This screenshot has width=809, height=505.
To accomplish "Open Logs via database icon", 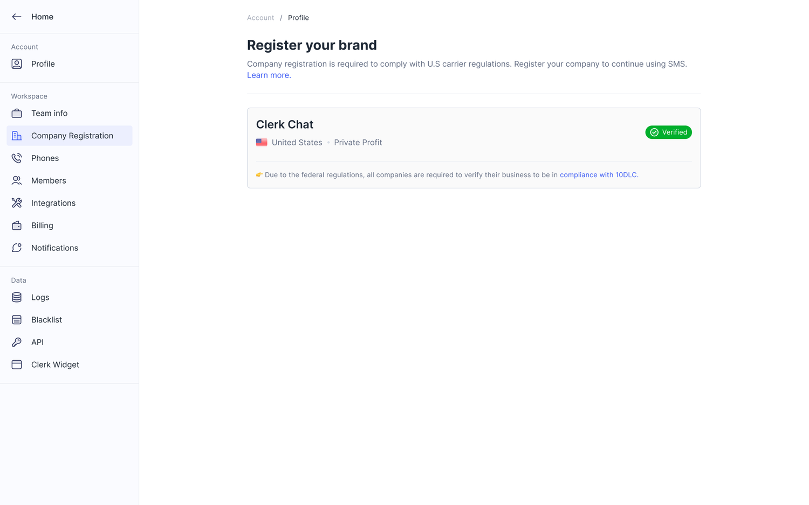I will pos(17,297).
